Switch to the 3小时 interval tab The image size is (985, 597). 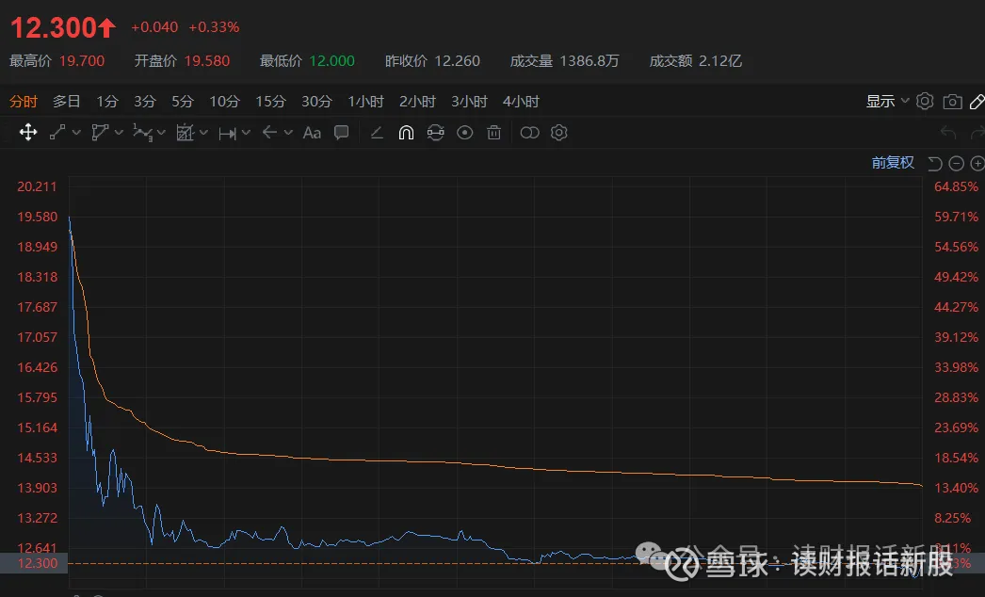click(469, 102)
